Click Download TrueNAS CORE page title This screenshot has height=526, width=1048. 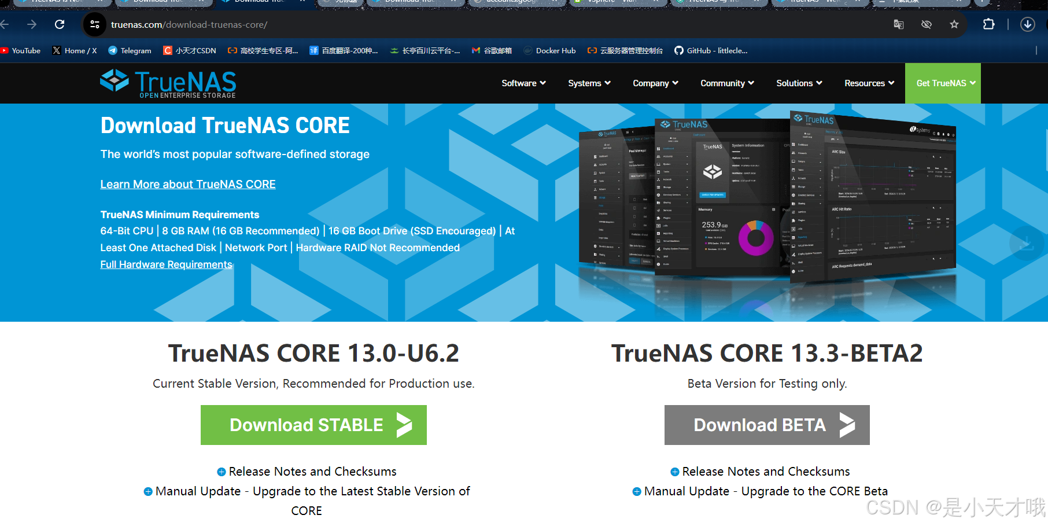point(225,126)
